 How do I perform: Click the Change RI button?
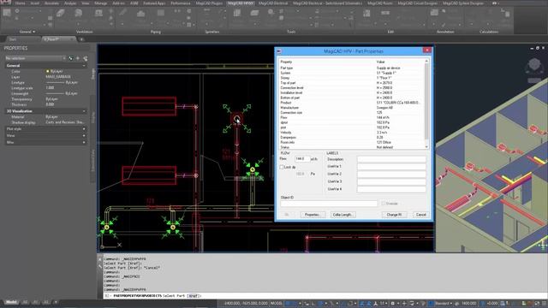pyautogui.click(x=394, y=215)
